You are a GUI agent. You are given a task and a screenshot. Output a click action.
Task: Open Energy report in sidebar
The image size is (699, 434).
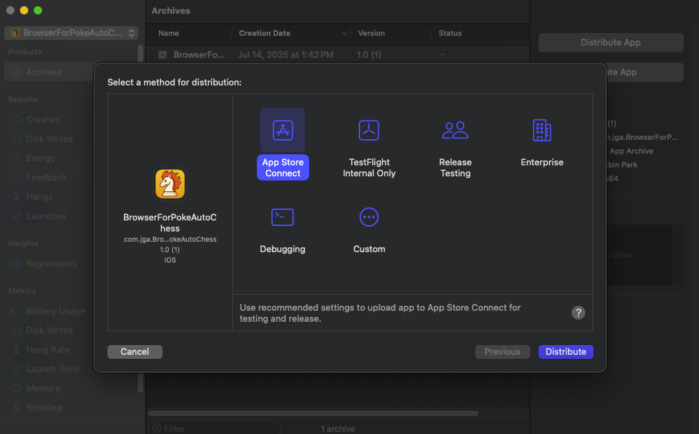pyautogui.click(x=41, y=158)
